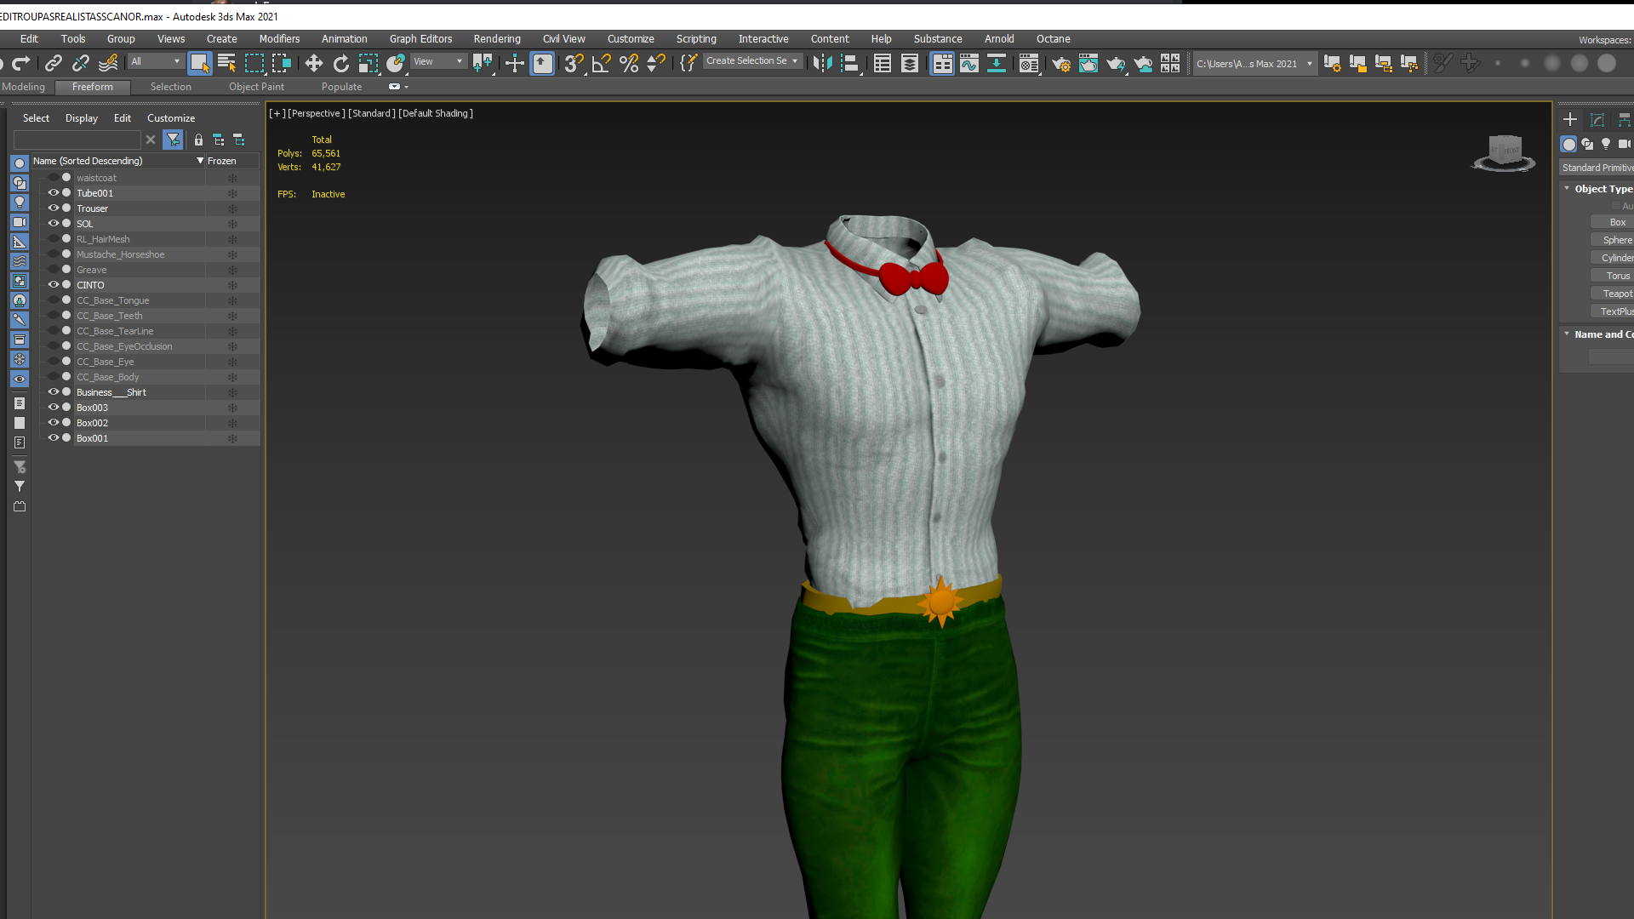Screen dimensions: 1634x919
Task: Switch to the Object Paint ribbon tab
Action: tap(256, 87)
